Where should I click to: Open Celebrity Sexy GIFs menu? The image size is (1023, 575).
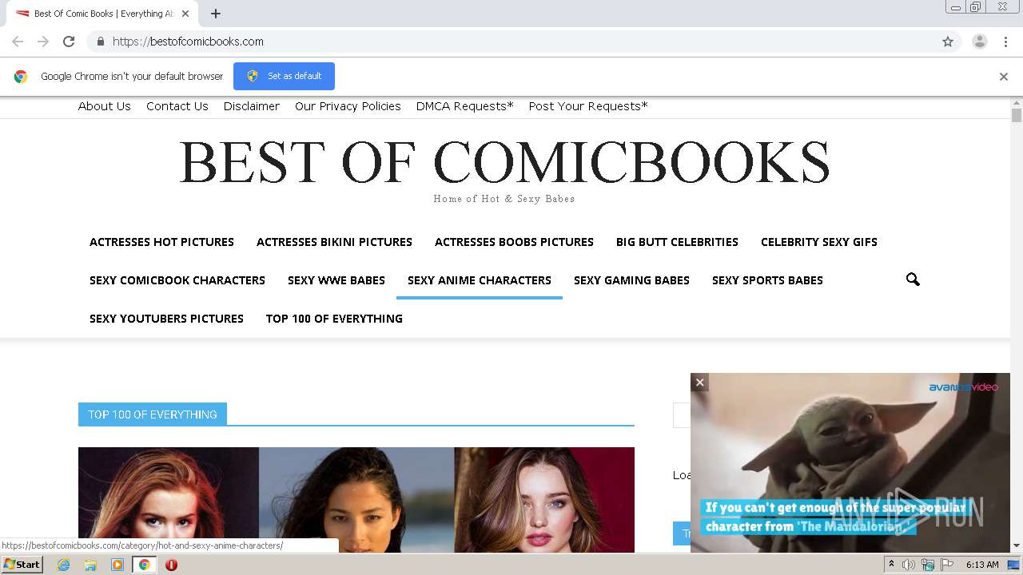[819, 242]
